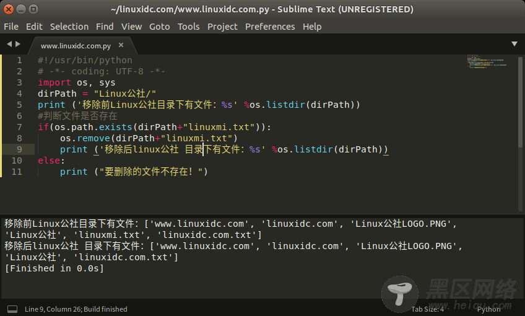Viewport: 525px width, 316px height.
Task: Click '要删除的文件不存在' string on line 11
Action: click(146, 172)
